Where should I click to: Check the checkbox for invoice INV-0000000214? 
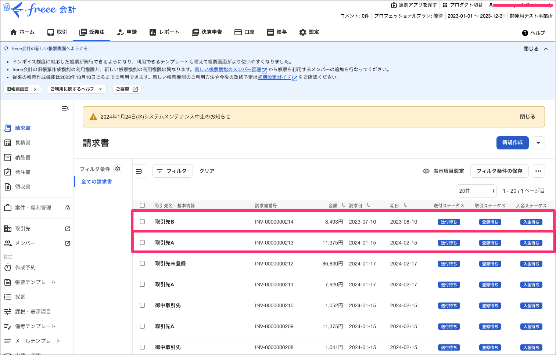click(x=143, y=221)
